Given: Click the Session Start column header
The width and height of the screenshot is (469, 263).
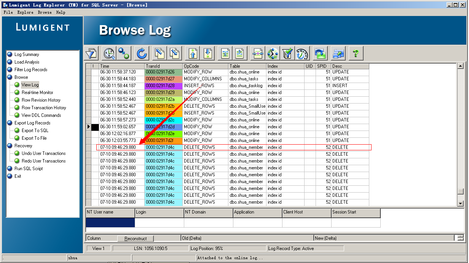Looking at the screenshot, I should point(356,212).
